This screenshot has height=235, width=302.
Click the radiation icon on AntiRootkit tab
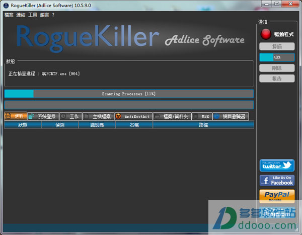pos(118,116)
